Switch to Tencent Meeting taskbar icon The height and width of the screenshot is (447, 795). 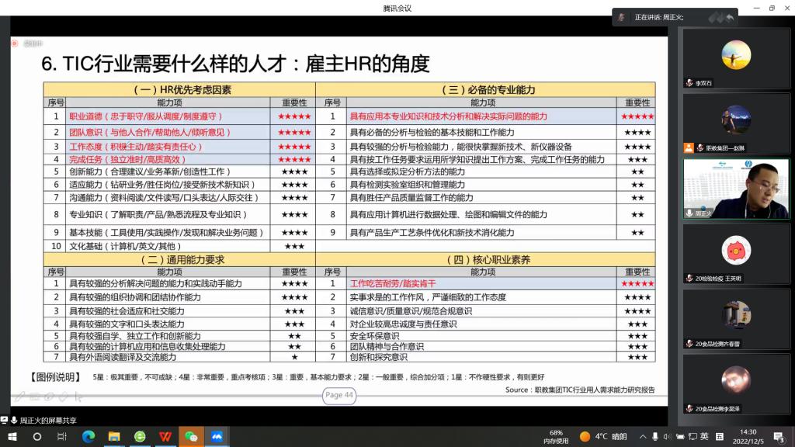click(x=217, y=436)
